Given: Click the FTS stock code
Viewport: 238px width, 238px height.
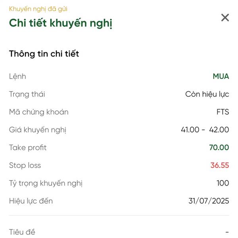Looking at the screenshot, I should tap(223, 112).
